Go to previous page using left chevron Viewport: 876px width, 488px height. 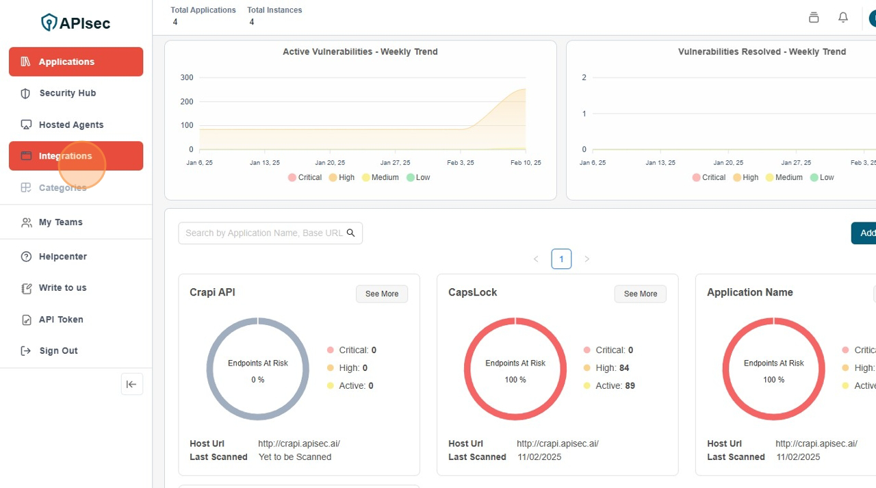point(536,259)
